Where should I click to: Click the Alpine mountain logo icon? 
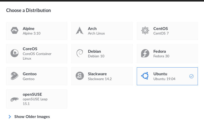[14, 30]
